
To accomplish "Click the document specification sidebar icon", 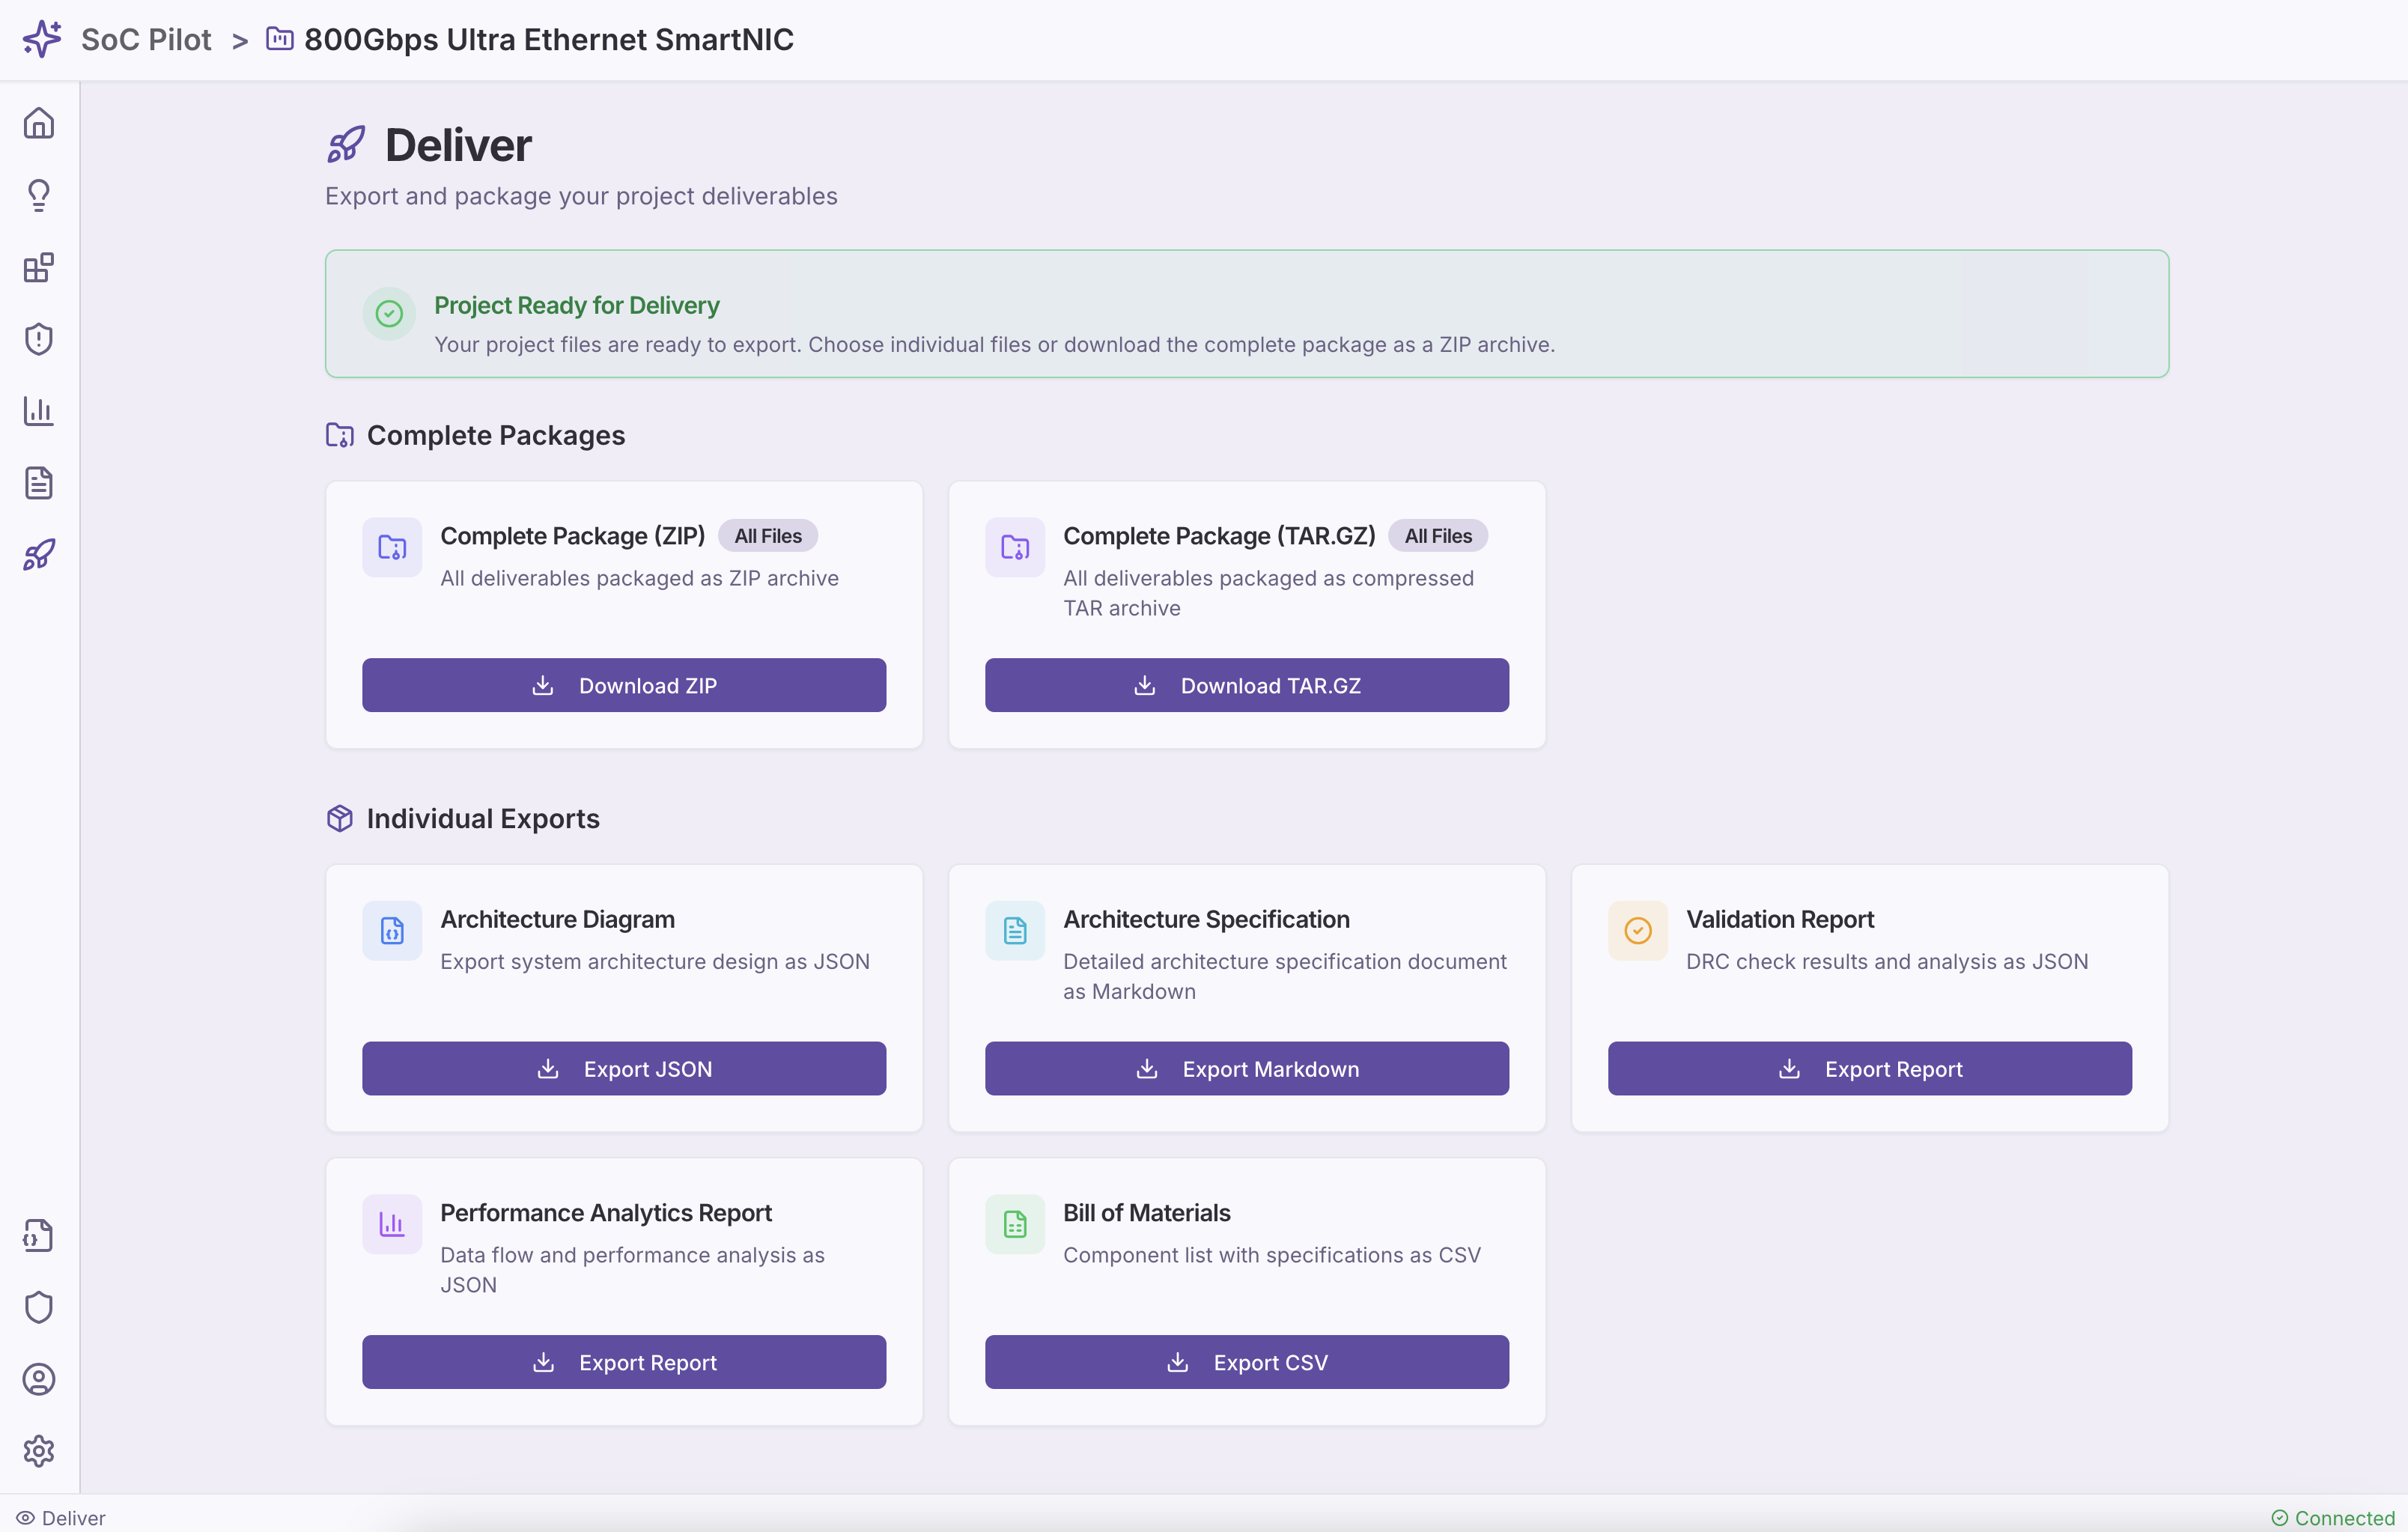I will (38, 483).
